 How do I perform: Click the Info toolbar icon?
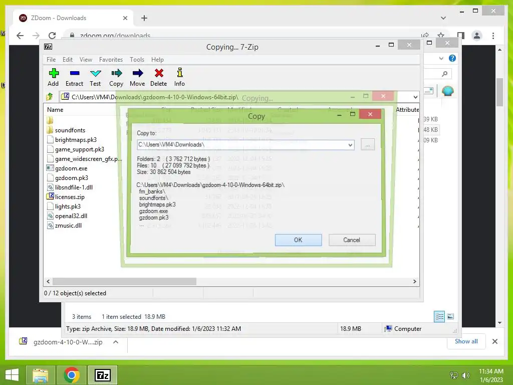tap(179, 77)
